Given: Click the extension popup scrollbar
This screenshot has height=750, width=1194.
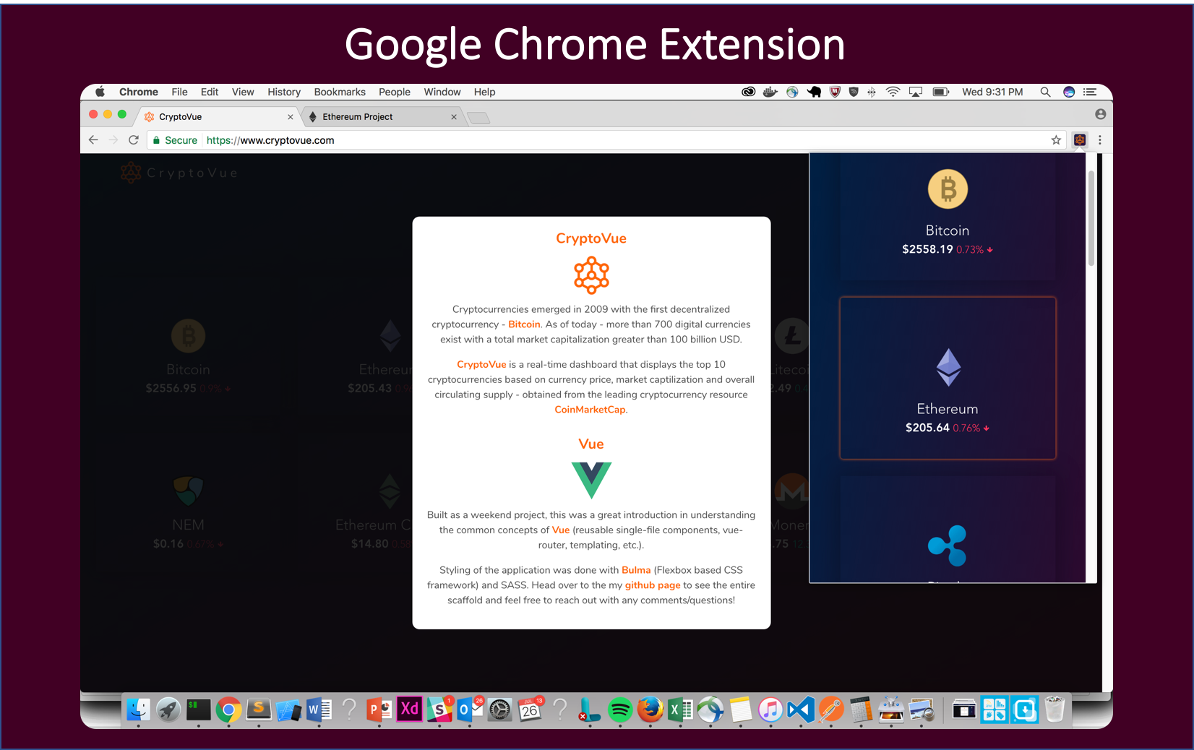Looking at the screenshot, I should tap(1091, 218).
